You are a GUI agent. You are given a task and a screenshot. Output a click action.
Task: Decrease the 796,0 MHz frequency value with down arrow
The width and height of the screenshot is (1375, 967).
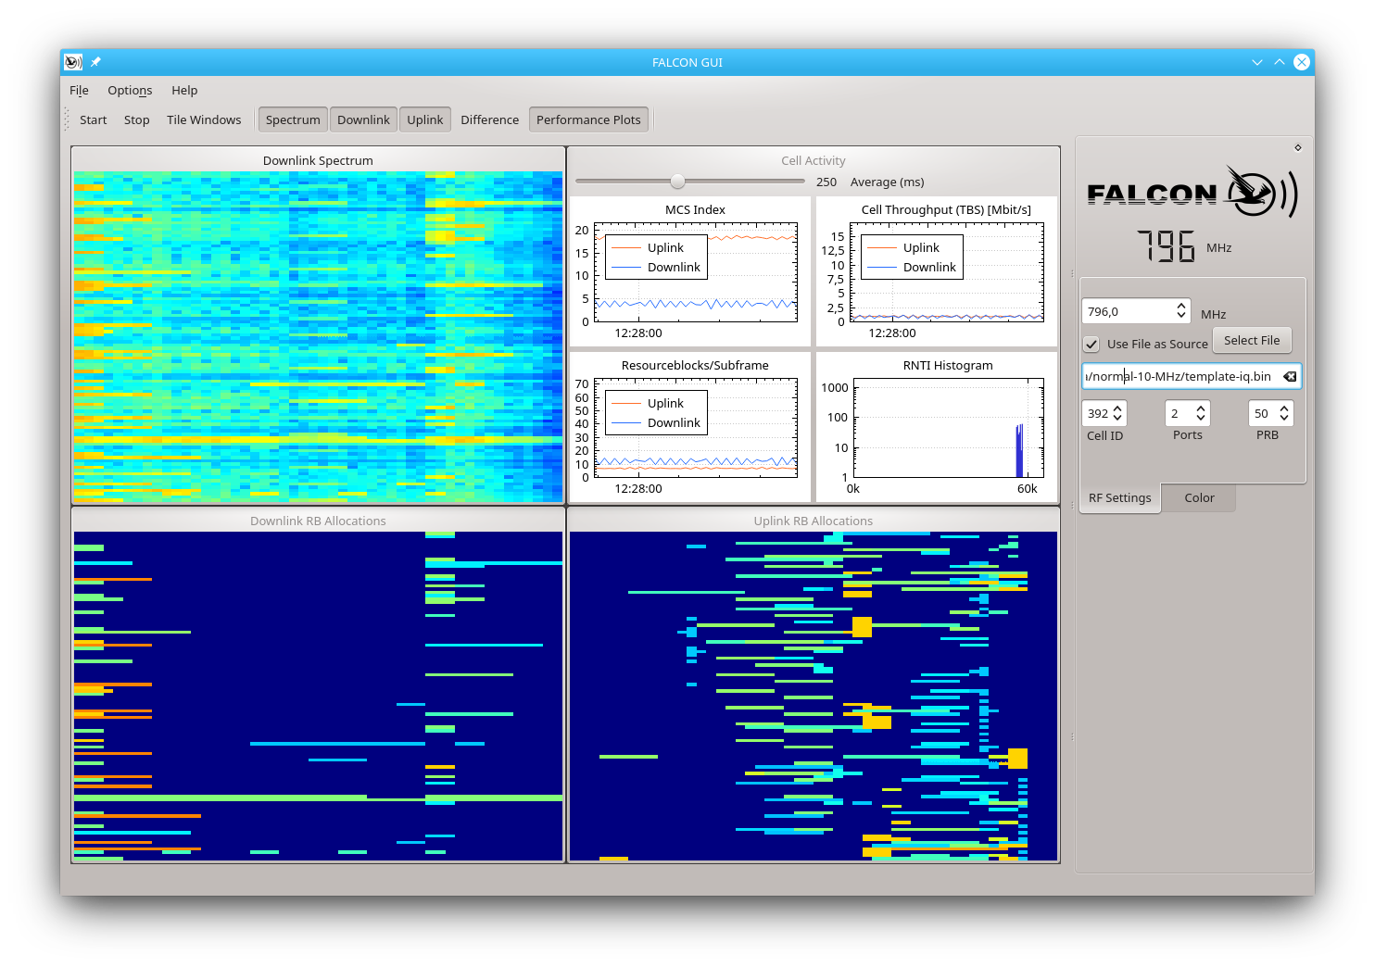pyautogui.click(x=1181, y=317)
